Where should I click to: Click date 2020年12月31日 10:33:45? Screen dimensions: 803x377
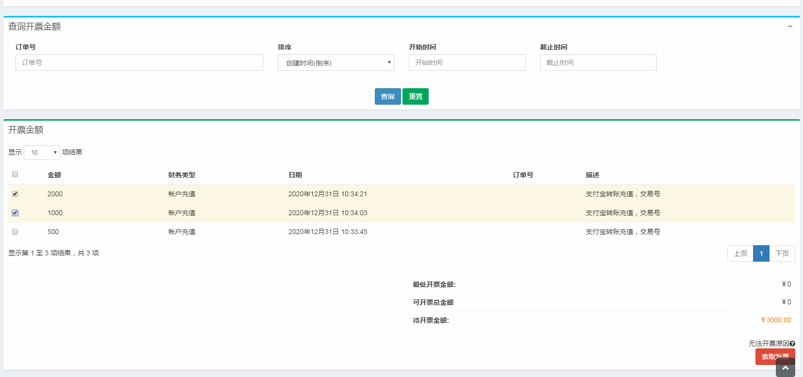pyautogui.click(x=328, y=232)
